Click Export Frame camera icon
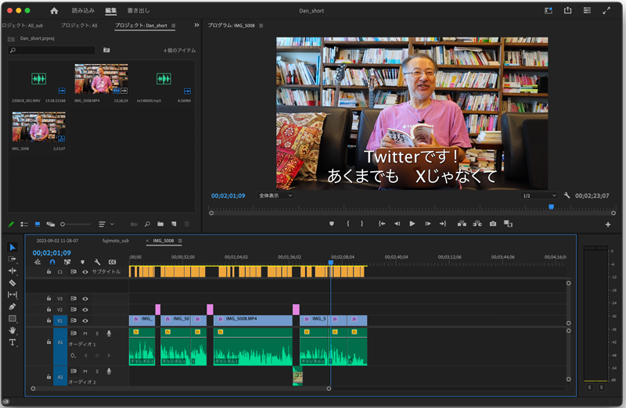Screen dimensions: 626x408 [x=493, y=224]
